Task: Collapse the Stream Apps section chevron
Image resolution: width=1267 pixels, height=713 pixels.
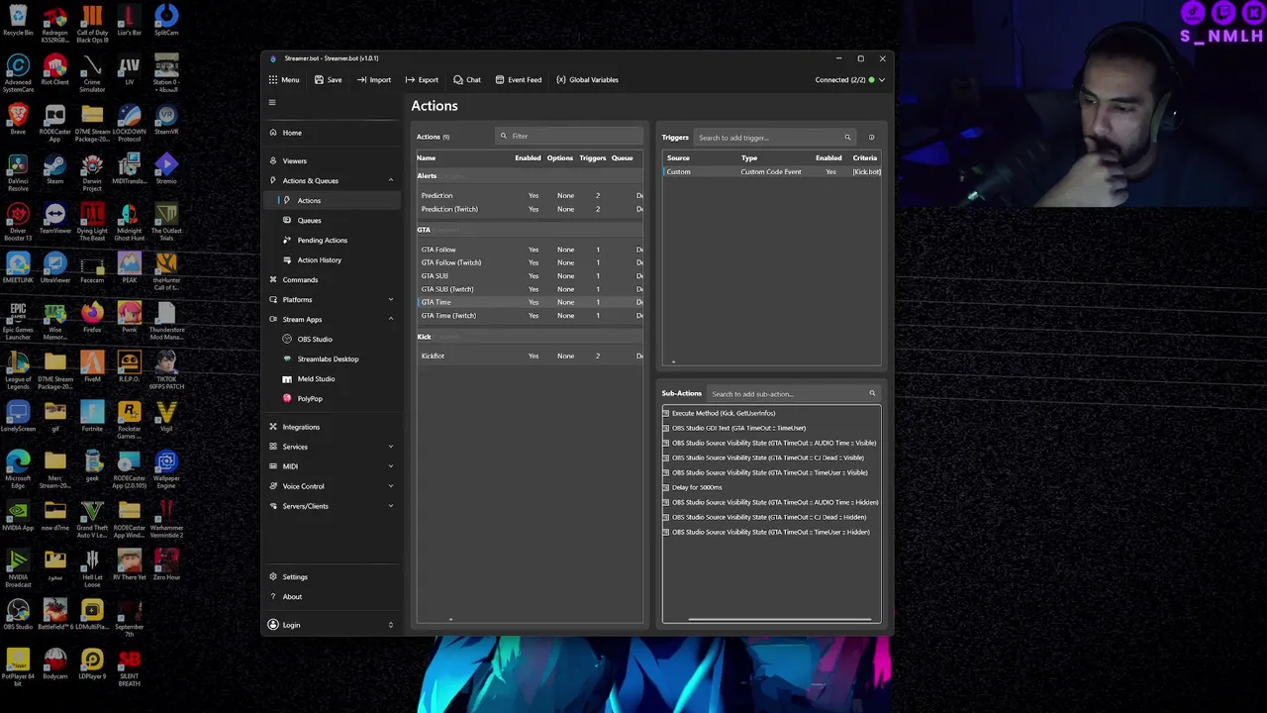Action: tap(390, 319)
